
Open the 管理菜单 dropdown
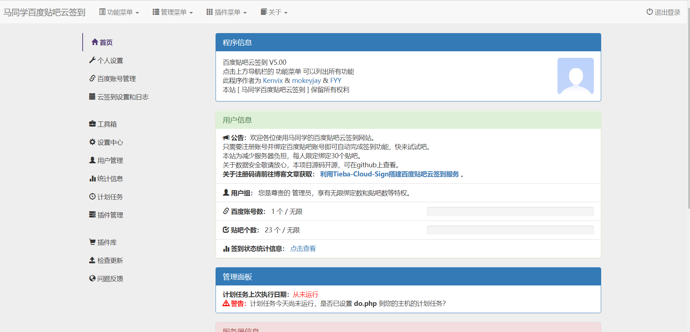pyautogui.click(x=173, y=12)
